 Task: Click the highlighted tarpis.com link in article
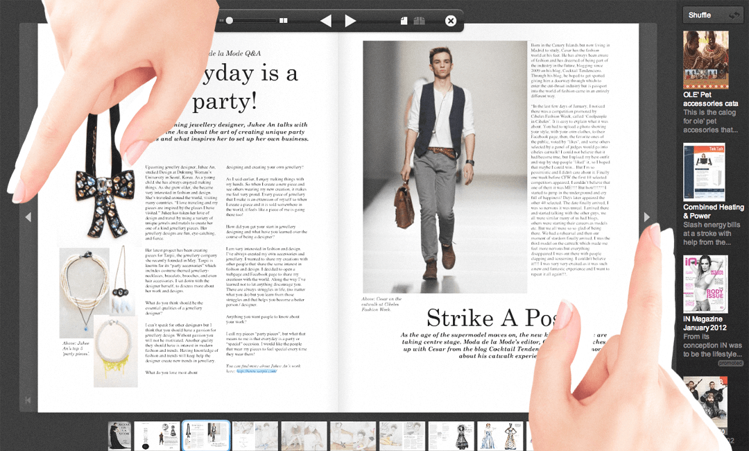point(257,371)
